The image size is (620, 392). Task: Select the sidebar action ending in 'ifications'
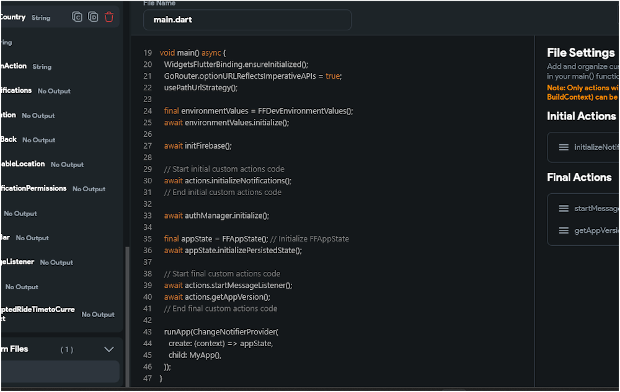point(16,90)
